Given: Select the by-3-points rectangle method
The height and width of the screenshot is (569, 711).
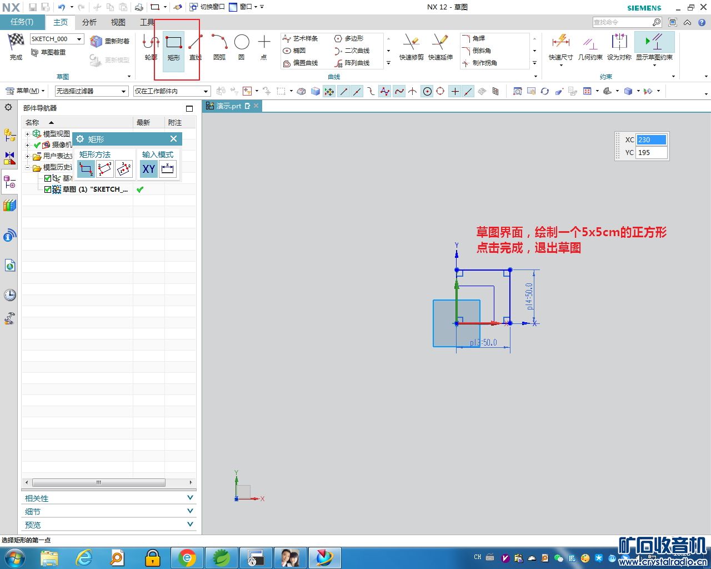Looking at the screenshot, I should (x=105, y=169).
